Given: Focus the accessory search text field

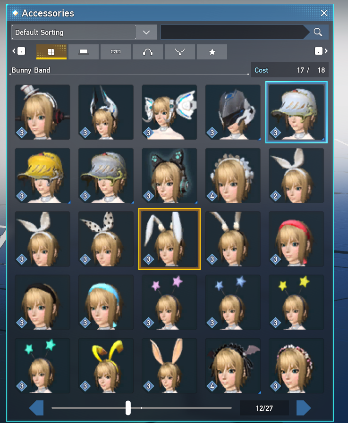Looking at the screenshot, I should click(235, 33).
